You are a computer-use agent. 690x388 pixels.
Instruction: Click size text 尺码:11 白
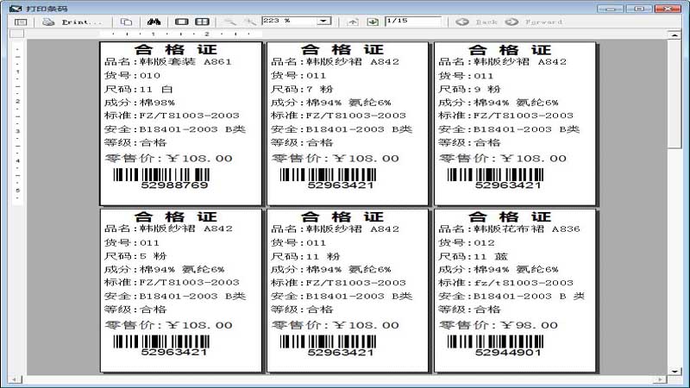[138, 89]
